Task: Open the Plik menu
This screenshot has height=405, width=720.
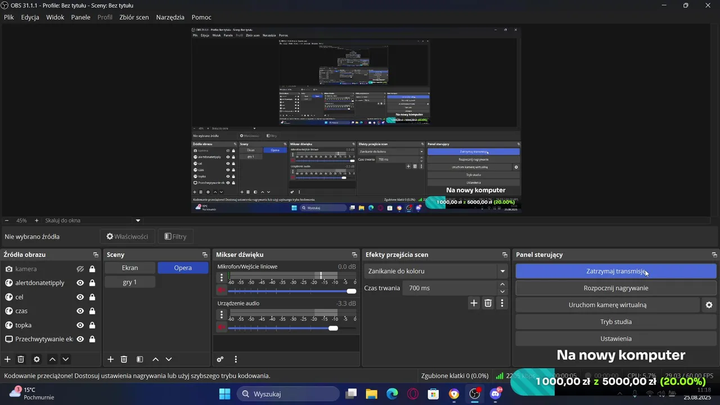Action: 9,17
